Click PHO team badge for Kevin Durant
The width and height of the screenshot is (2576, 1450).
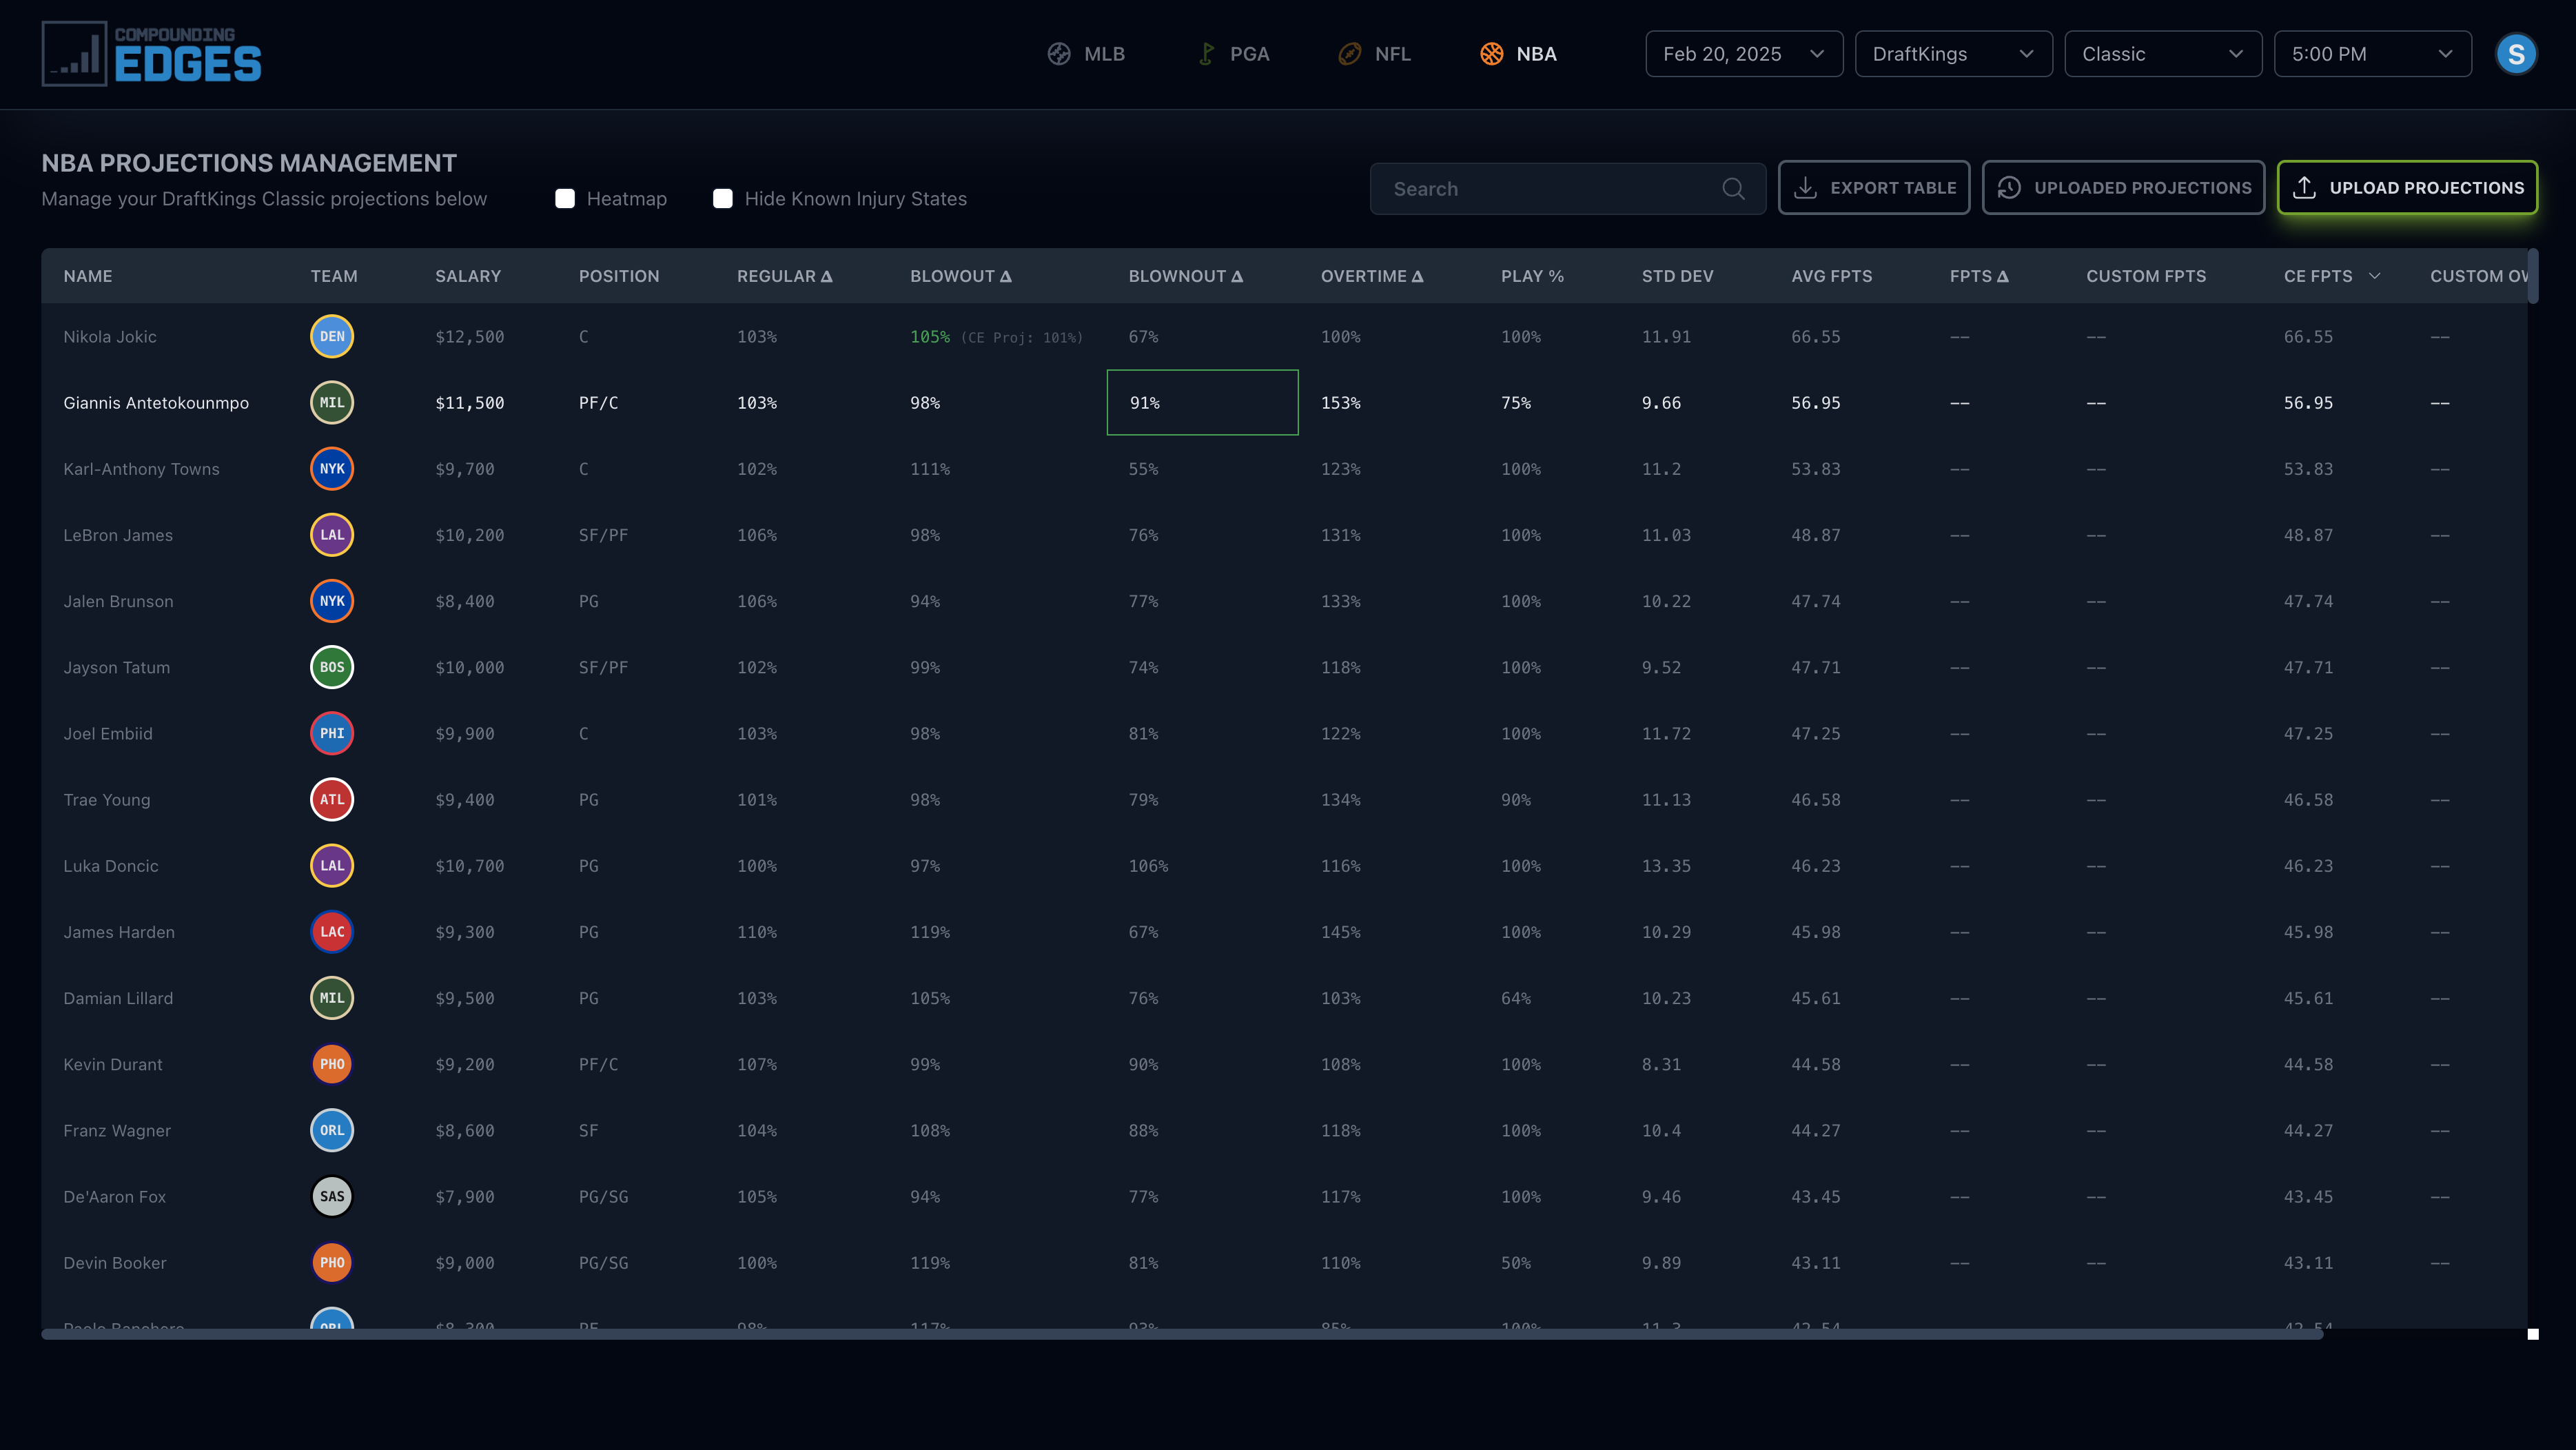point(332,1064)
